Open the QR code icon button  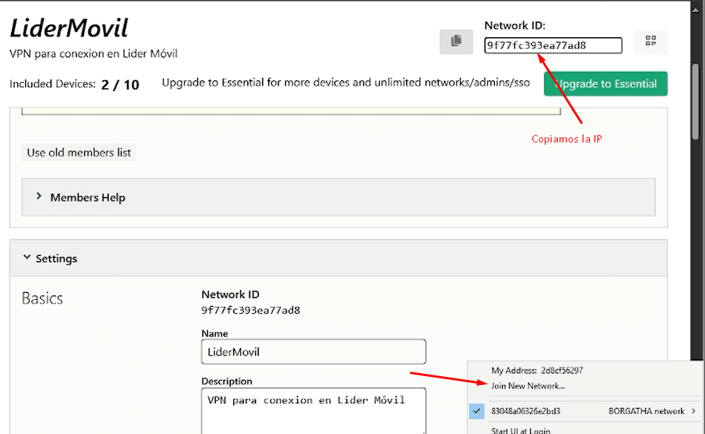point(650,42)
